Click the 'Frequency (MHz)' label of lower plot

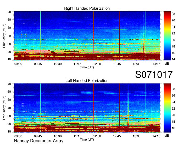(4, 108)
